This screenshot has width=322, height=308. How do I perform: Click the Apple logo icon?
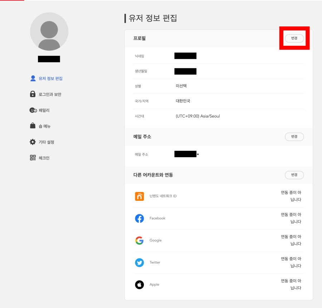point(139,285)
